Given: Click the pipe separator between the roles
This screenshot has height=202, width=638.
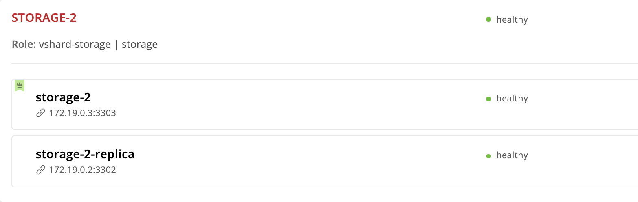Looking at the screenshot, I should 116,44.
